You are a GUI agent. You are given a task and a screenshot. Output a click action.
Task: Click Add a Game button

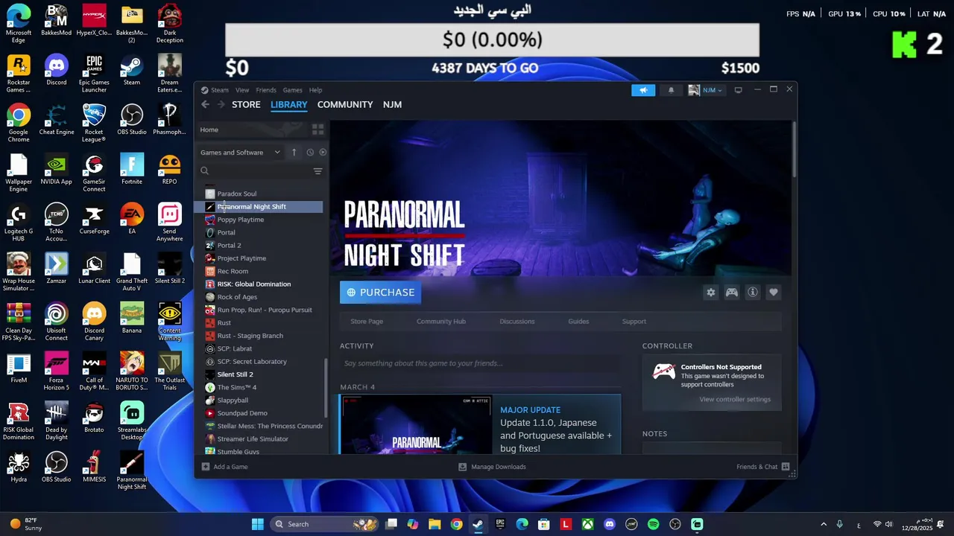point(224,467)
